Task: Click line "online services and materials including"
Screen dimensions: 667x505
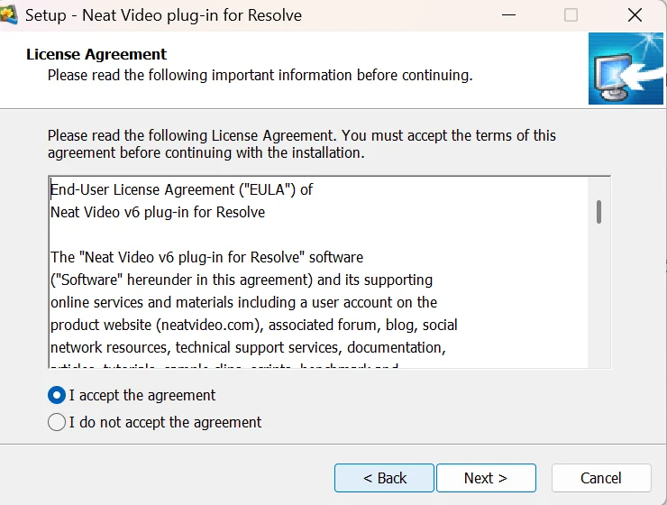Action: (243, 302)
